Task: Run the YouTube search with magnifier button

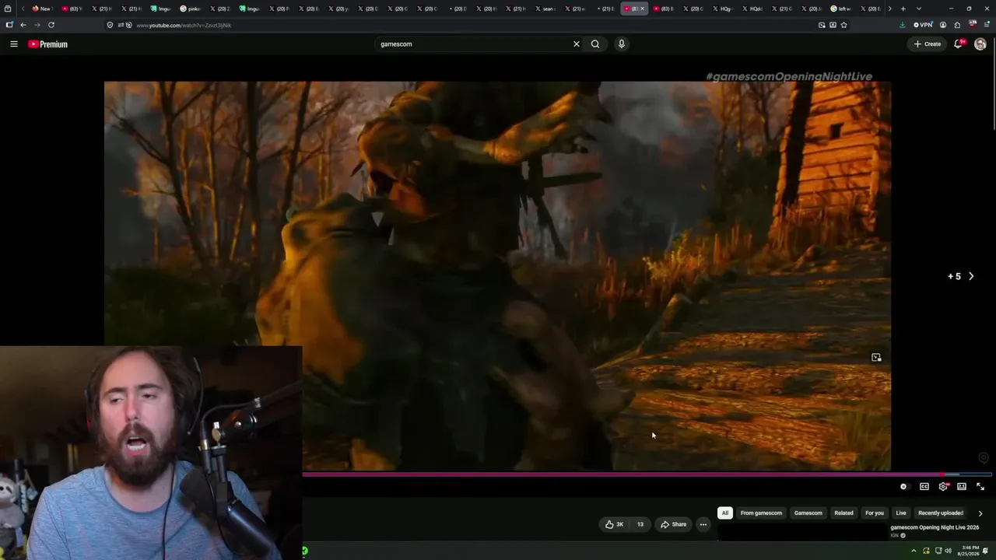Action: click(x=595, y=44)
